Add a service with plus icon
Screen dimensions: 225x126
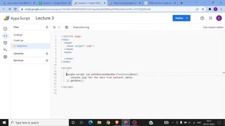point(47,61)
